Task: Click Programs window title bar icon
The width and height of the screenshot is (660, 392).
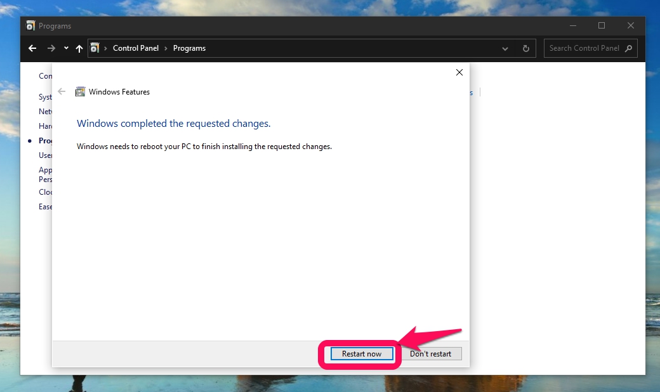Action: [x=30, y=25]
